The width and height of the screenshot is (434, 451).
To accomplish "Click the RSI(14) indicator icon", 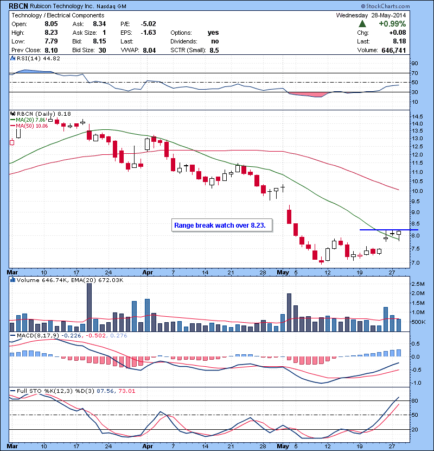I will click(x=12, y=58).
